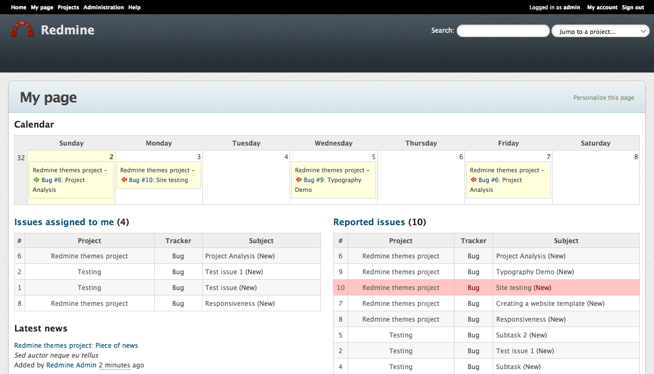
Task: Open 'Test issue' subject of assigned issue #1
Action: pos(221,287)
